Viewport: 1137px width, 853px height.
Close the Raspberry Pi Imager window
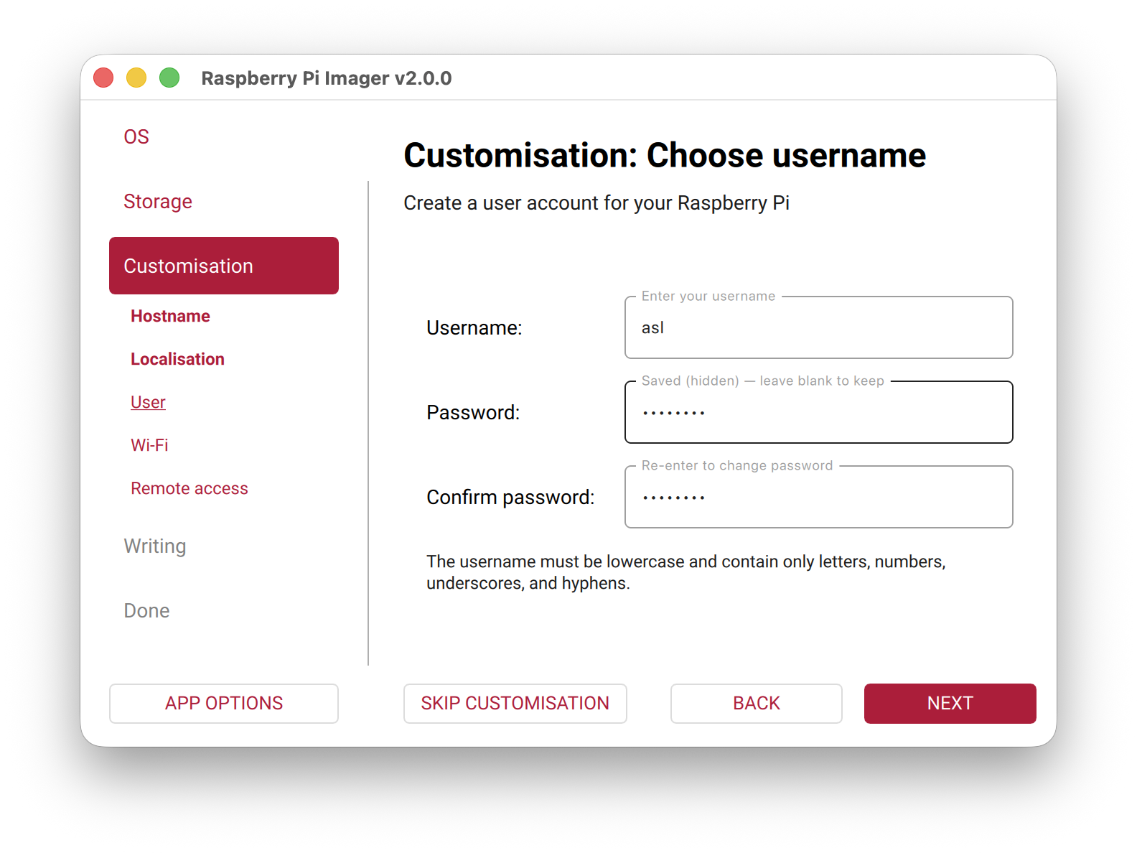(x=103, y=78)
